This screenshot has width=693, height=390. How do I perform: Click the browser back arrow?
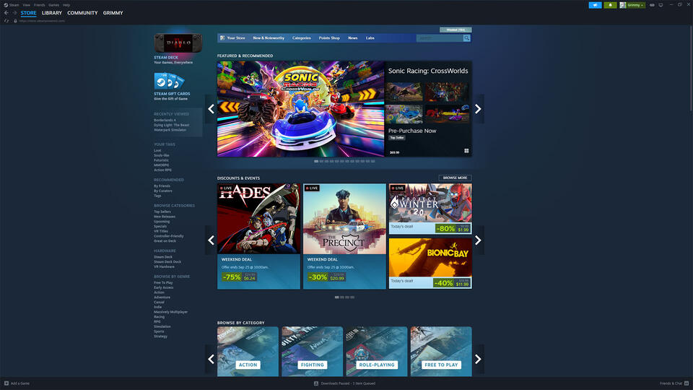tap(6, 13)
